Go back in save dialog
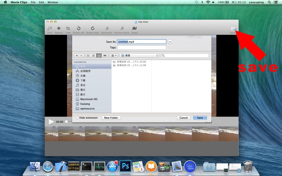This screenshot has width=282, height=176. [76, 56]
